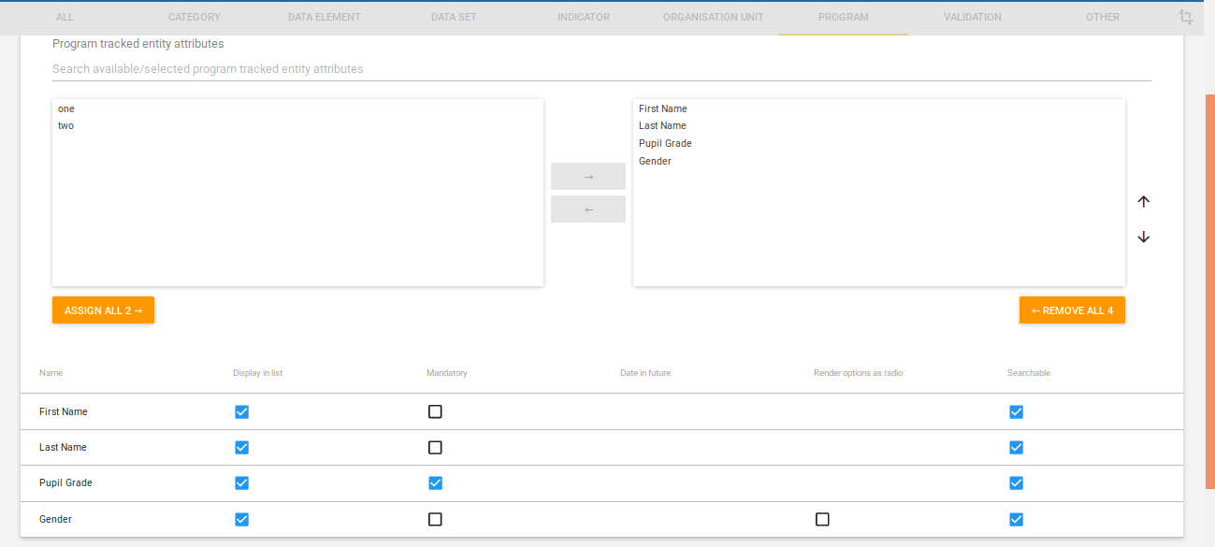Uncheck Display in list for Last Name
Screen dimensions: 1215x547
point(241,447)
